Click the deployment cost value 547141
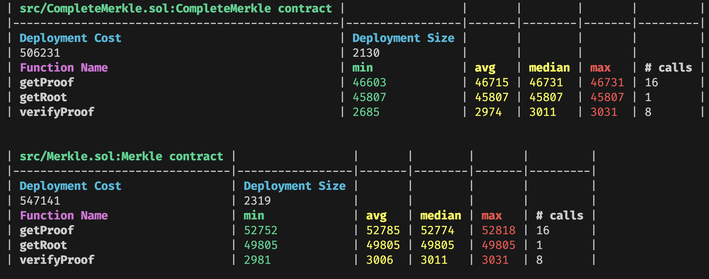Image resolution: width=709 pixels, height=279 pixels. pyautogui.click(x=40, y=201)
